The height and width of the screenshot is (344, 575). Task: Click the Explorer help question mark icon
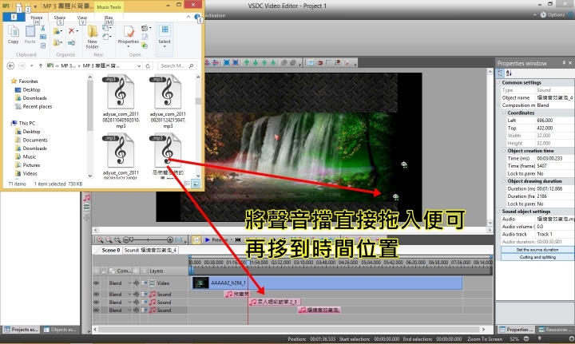coord(197,17)
